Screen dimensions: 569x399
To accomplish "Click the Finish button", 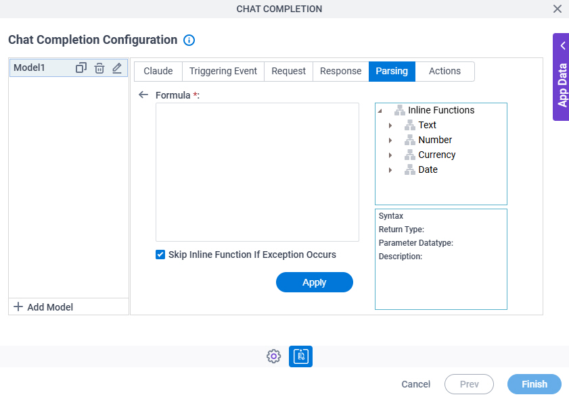I will [x=534, y=384].
